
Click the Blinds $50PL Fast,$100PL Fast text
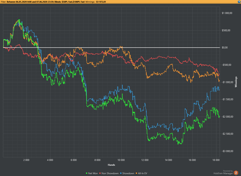(x=70, y=2)
